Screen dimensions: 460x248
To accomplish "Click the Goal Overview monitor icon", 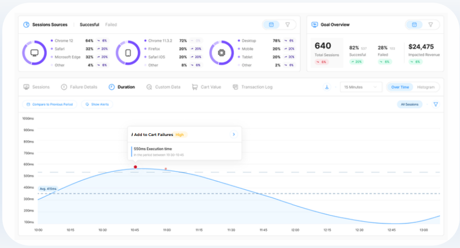I will pyautogui.click(x=314, y=25).
